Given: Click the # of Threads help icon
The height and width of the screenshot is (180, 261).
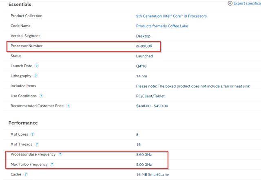Looking at the screenshot, I should (x=37, y=144).
